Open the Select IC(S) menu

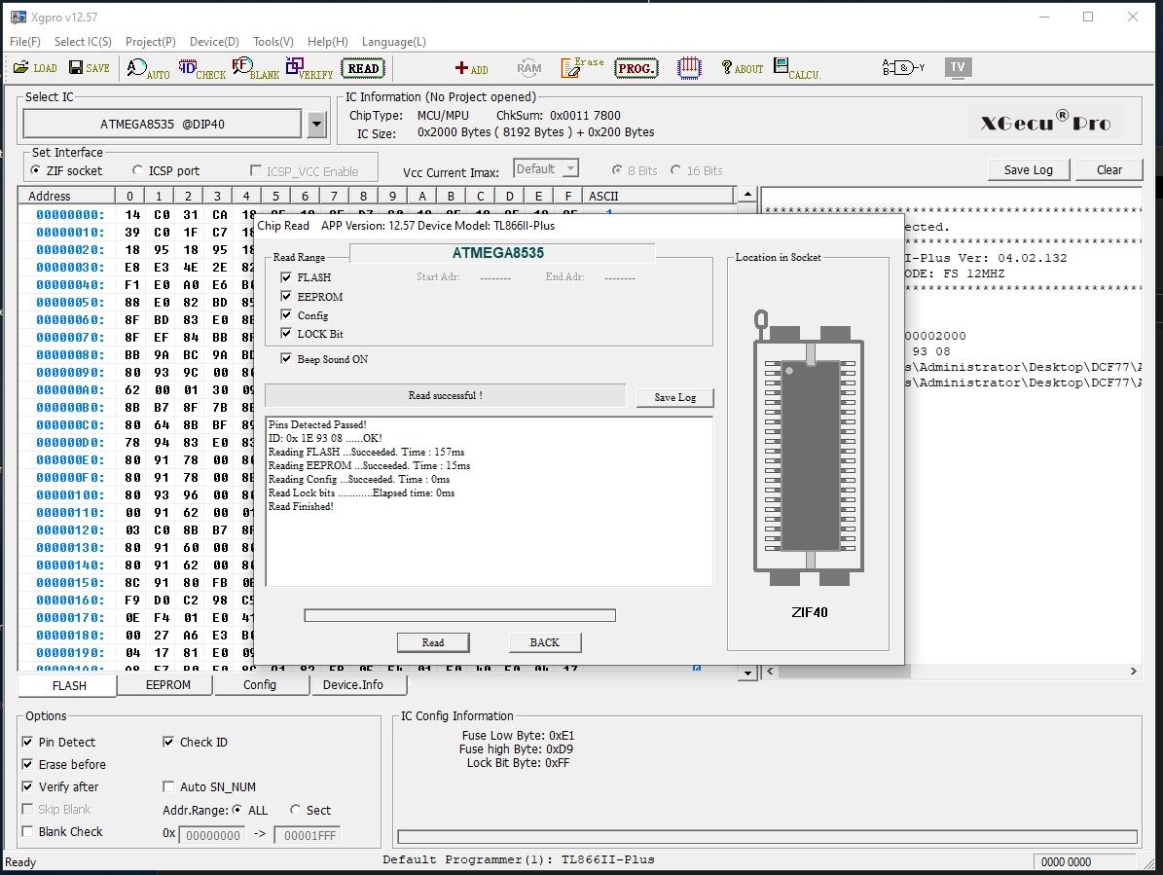coord(83,42)
